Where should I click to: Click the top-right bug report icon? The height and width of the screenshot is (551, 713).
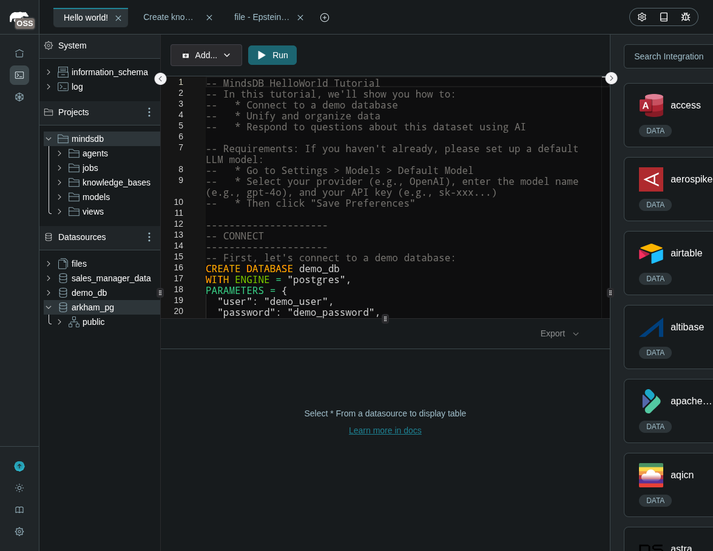(686, 17)
